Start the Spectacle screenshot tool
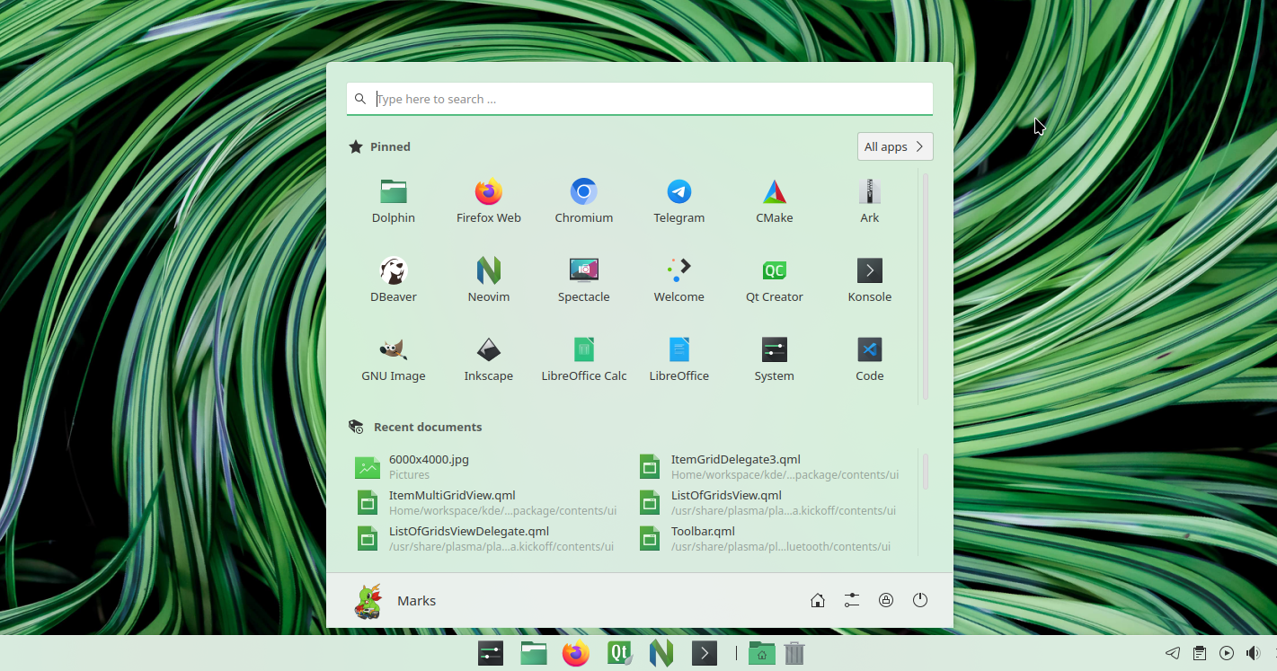The height and width of the screenshot is (671, 1277). point(584,279)
